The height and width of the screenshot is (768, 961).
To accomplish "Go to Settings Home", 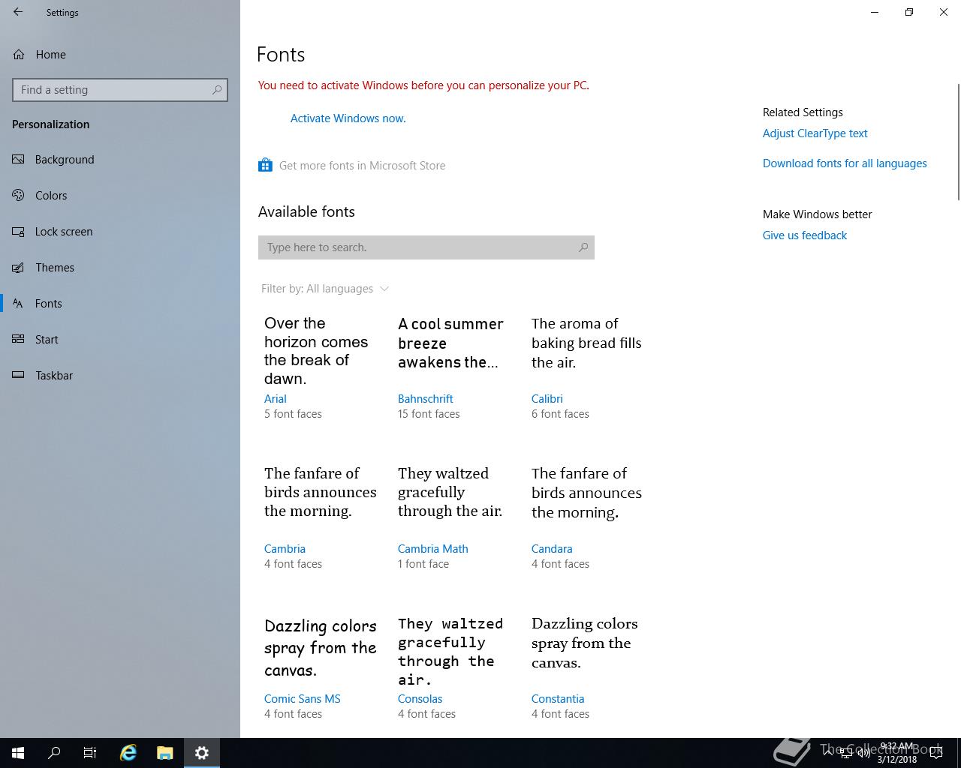I will click(x=120, y=54).
